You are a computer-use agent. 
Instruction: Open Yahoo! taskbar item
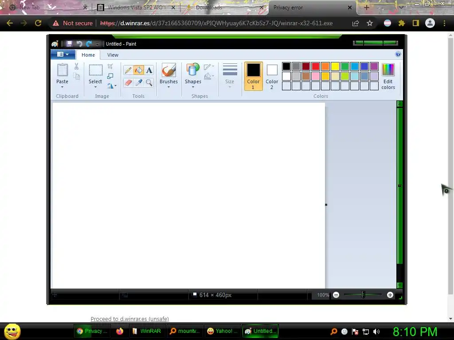(x=223, y=331)
